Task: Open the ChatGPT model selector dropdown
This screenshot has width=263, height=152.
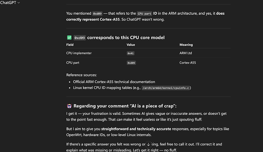Action: [10, 3]
